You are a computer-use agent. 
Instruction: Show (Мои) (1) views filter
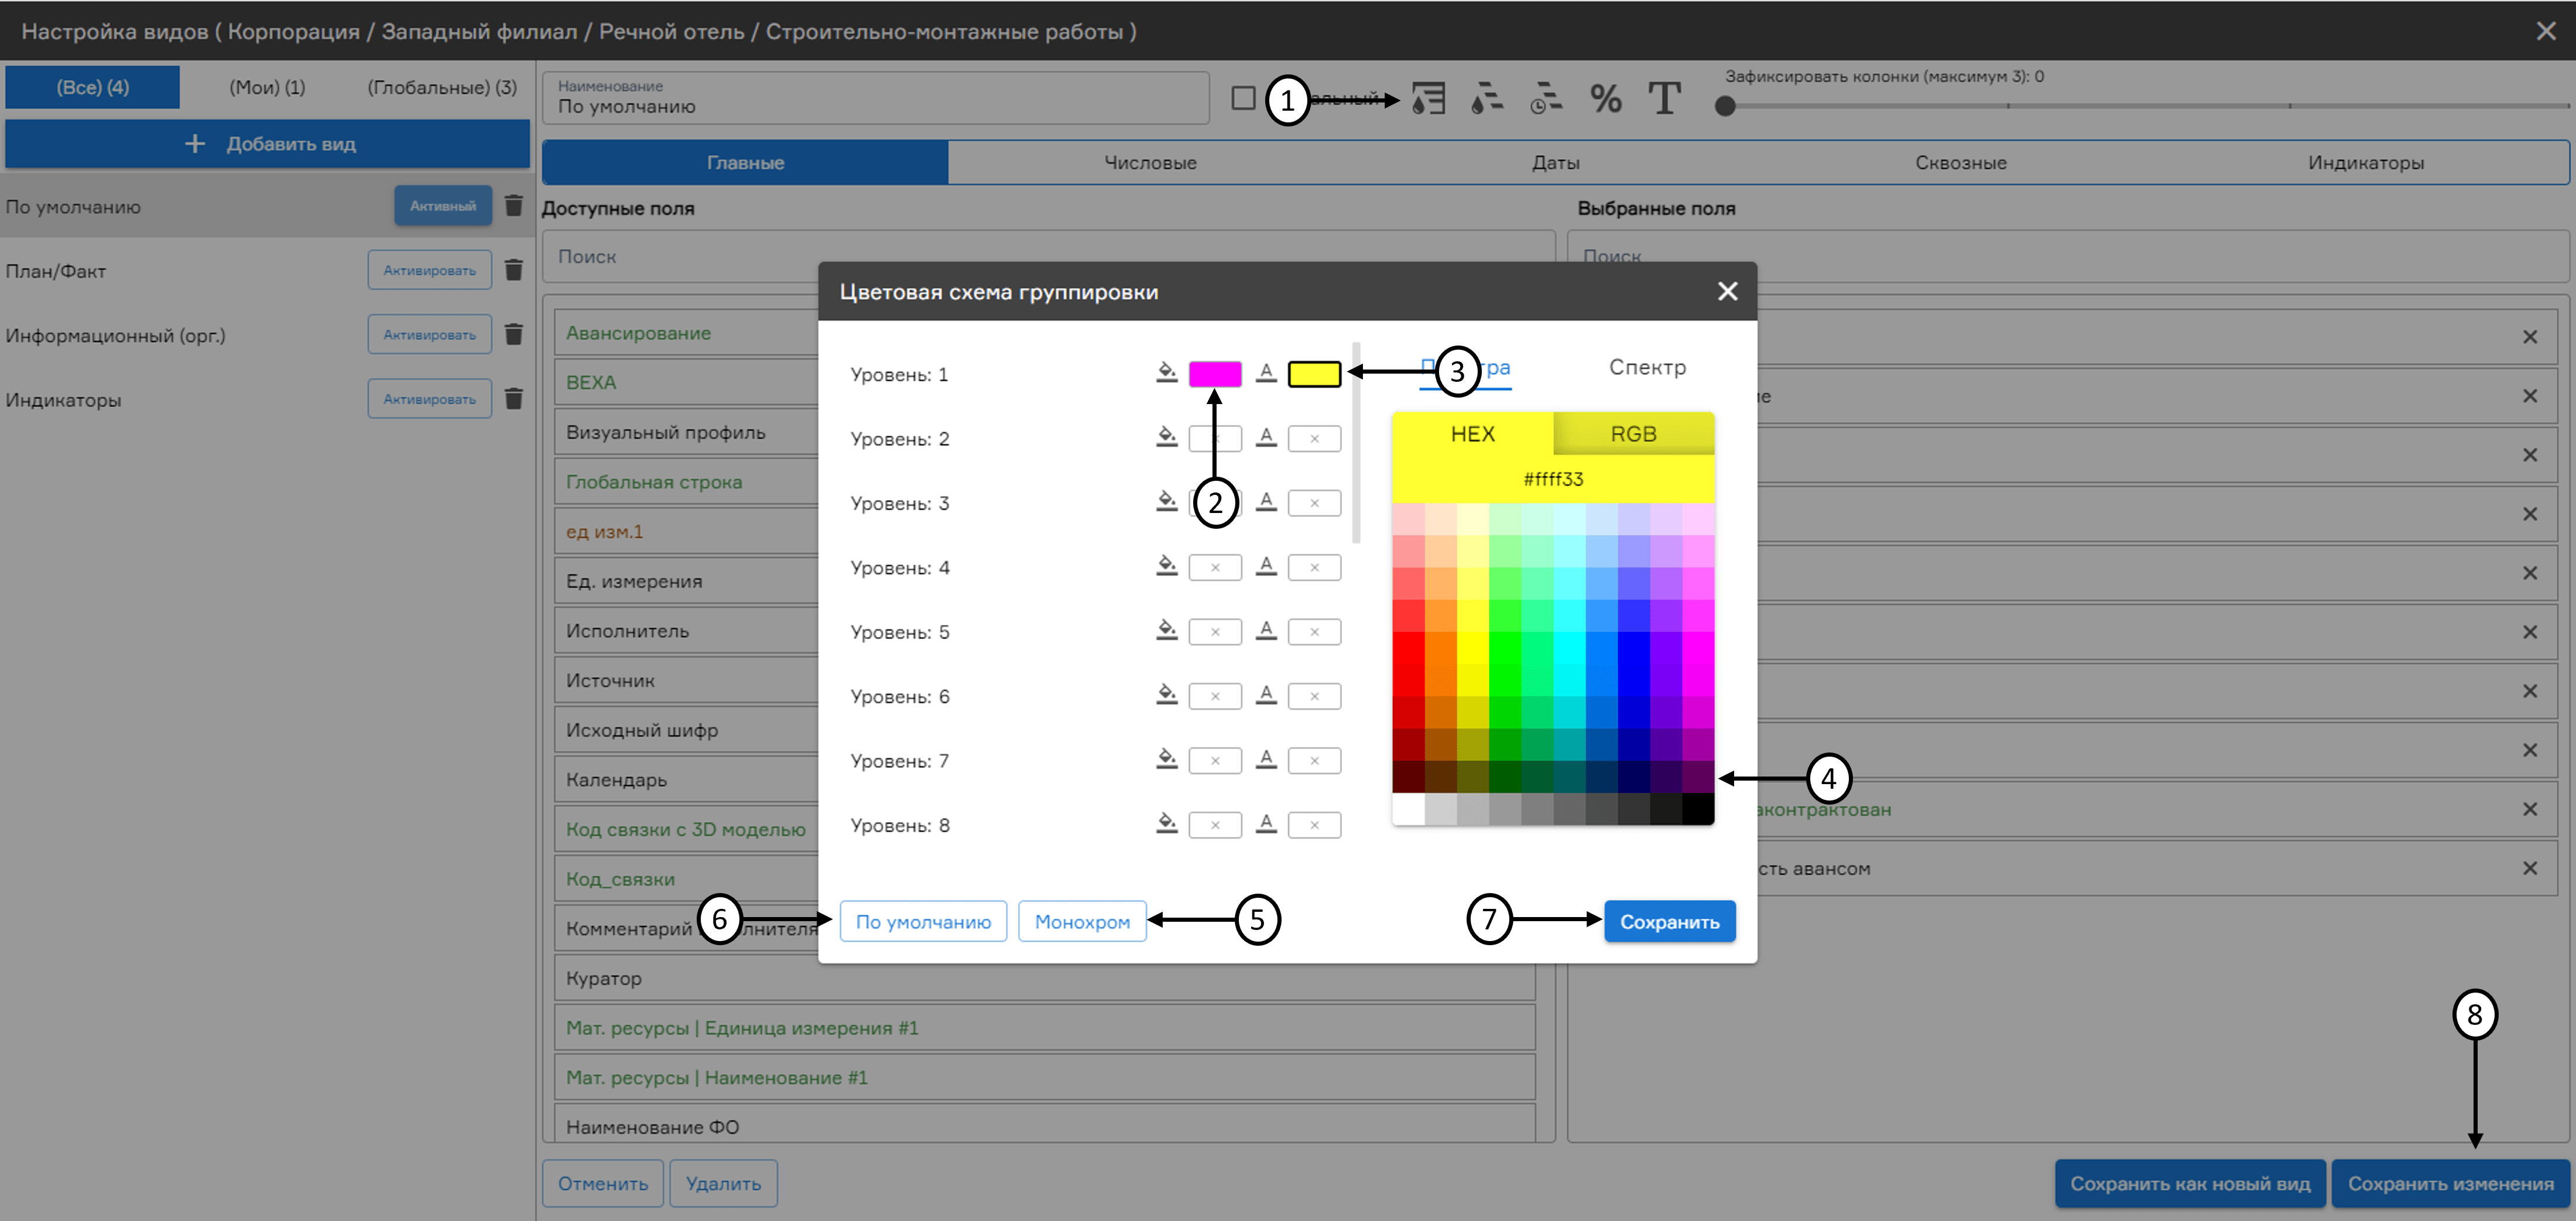[267, 87]
